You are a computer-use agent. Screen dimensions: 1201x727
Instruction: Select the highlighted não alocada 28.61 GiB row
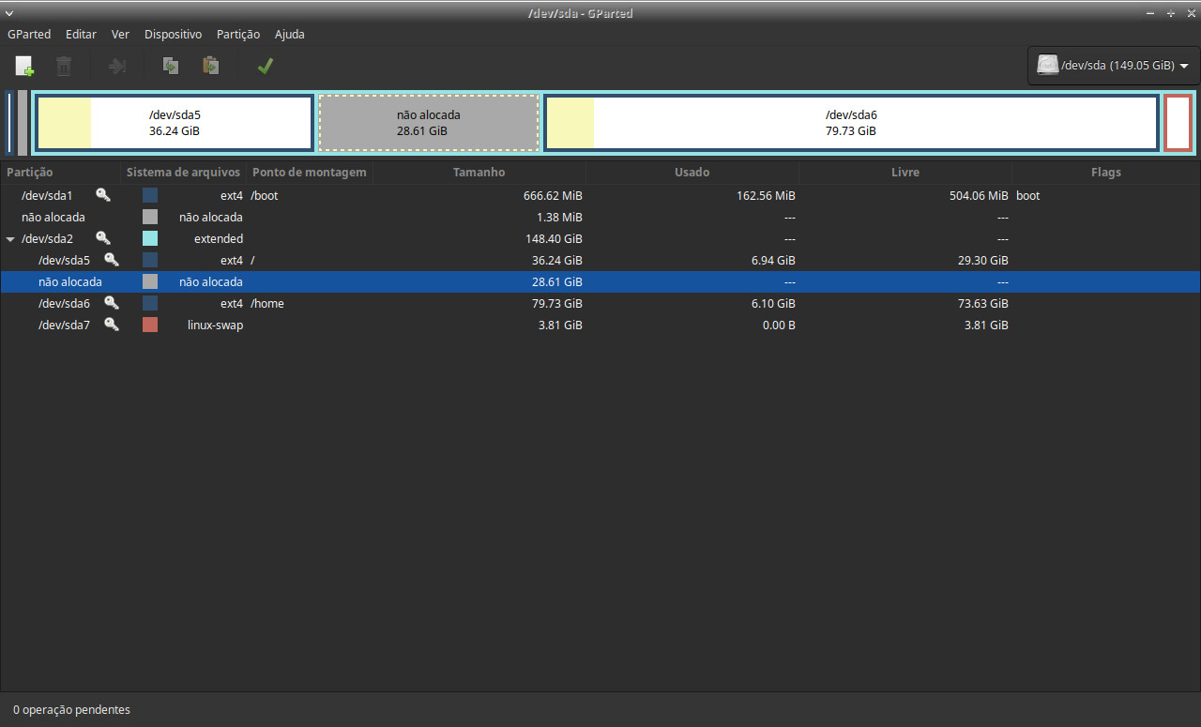600,281
